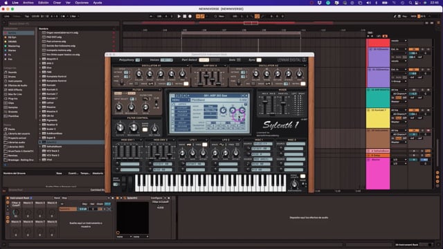
Task: Click the yellow Kontakt 7 track header
Action: [x=378, y=118]
